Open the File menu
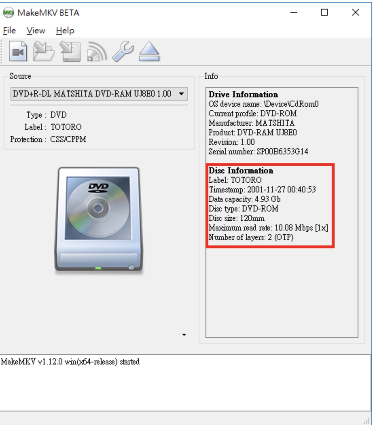This screenshot has width=375, height=425. coord(10,31)
